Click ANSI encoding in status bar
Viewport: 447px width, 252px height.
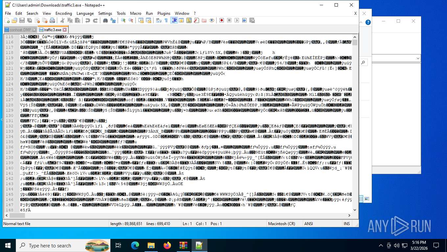pos(309,224)
